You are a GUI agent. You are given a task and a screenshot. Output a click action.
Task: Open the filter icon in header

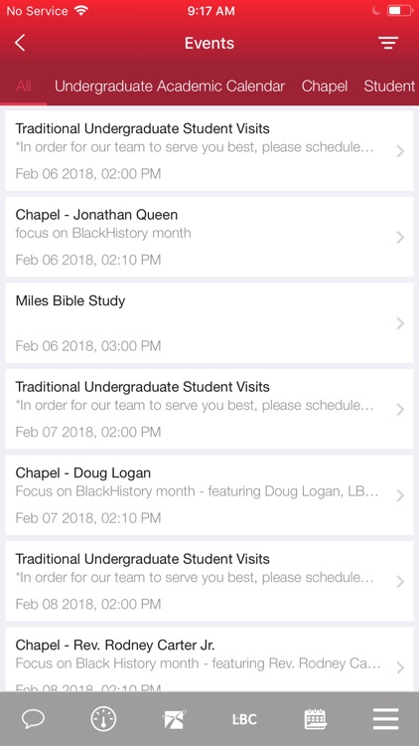tap(388, 43)
